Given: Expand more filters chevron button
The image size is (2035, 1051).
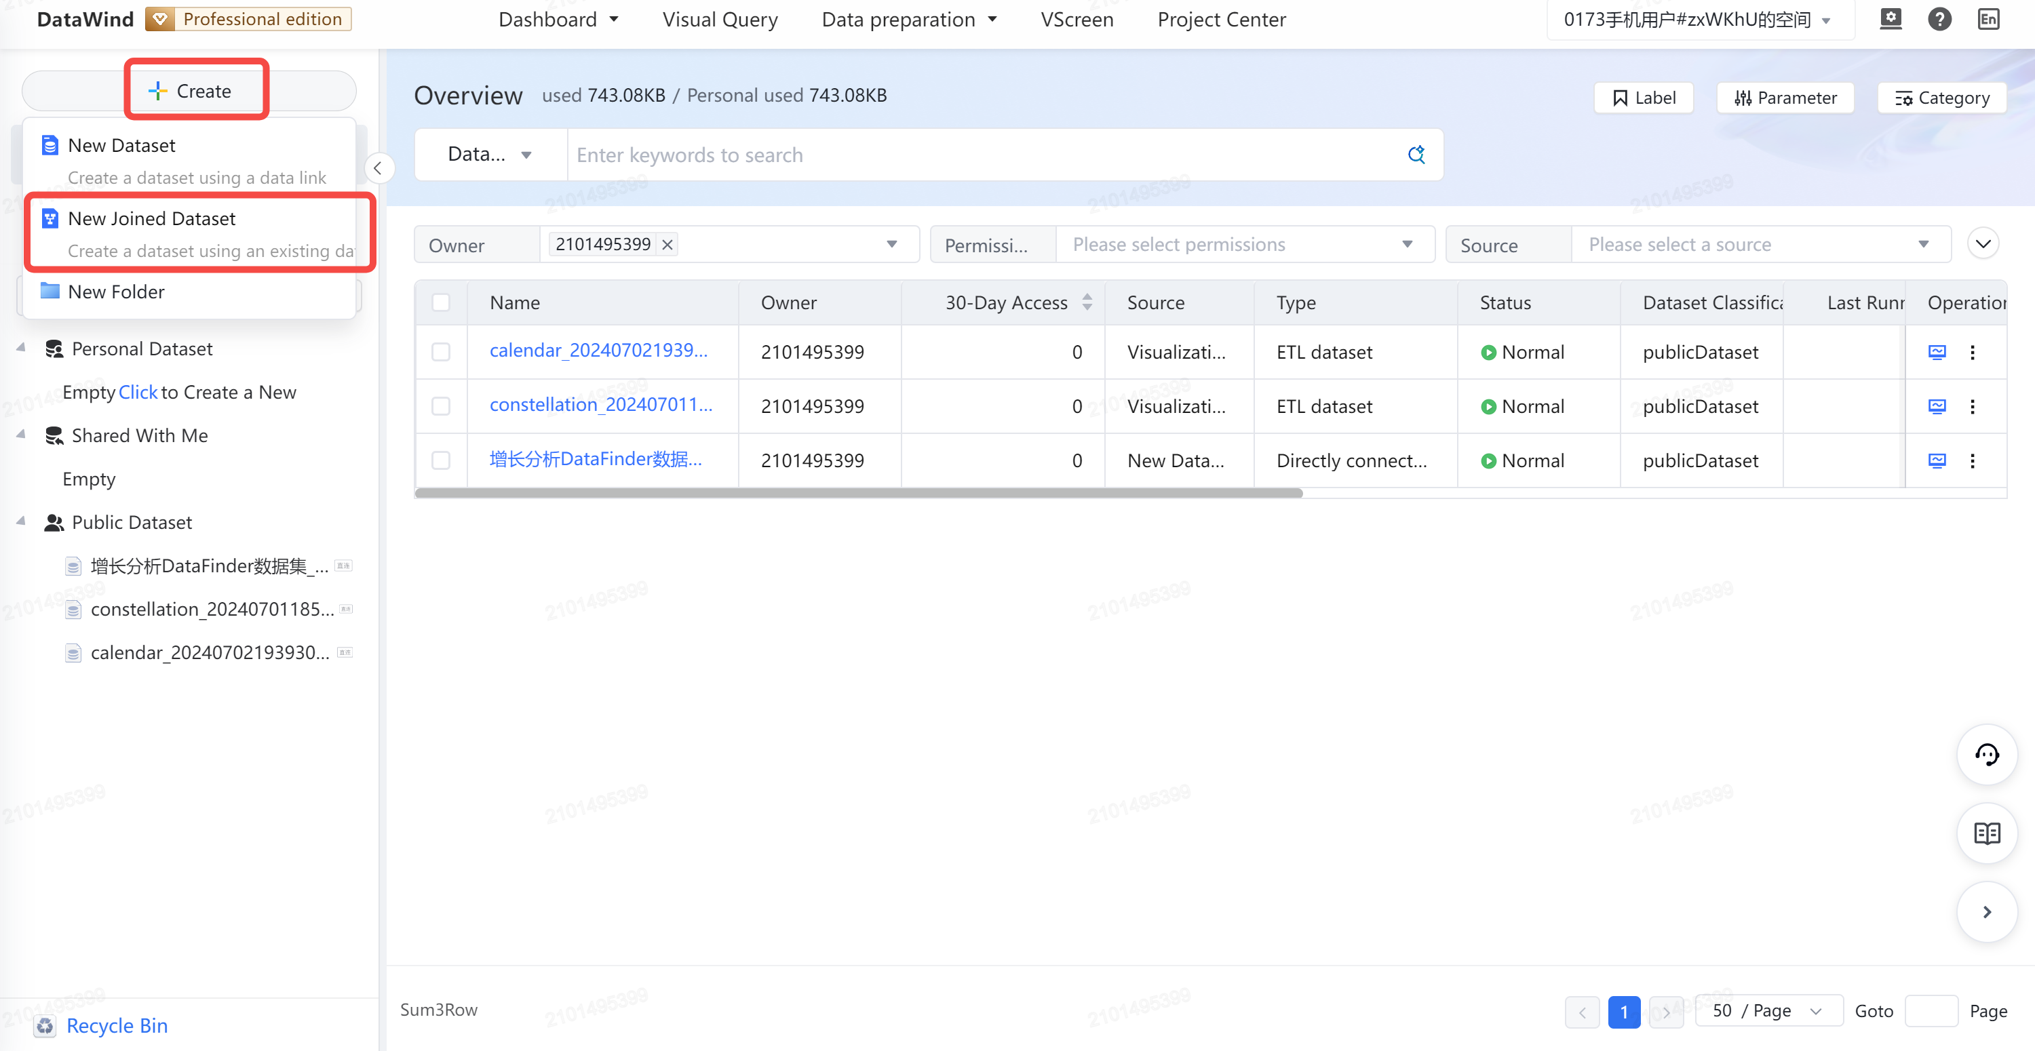Looking at the screenshot, I should coord(1983,243).
